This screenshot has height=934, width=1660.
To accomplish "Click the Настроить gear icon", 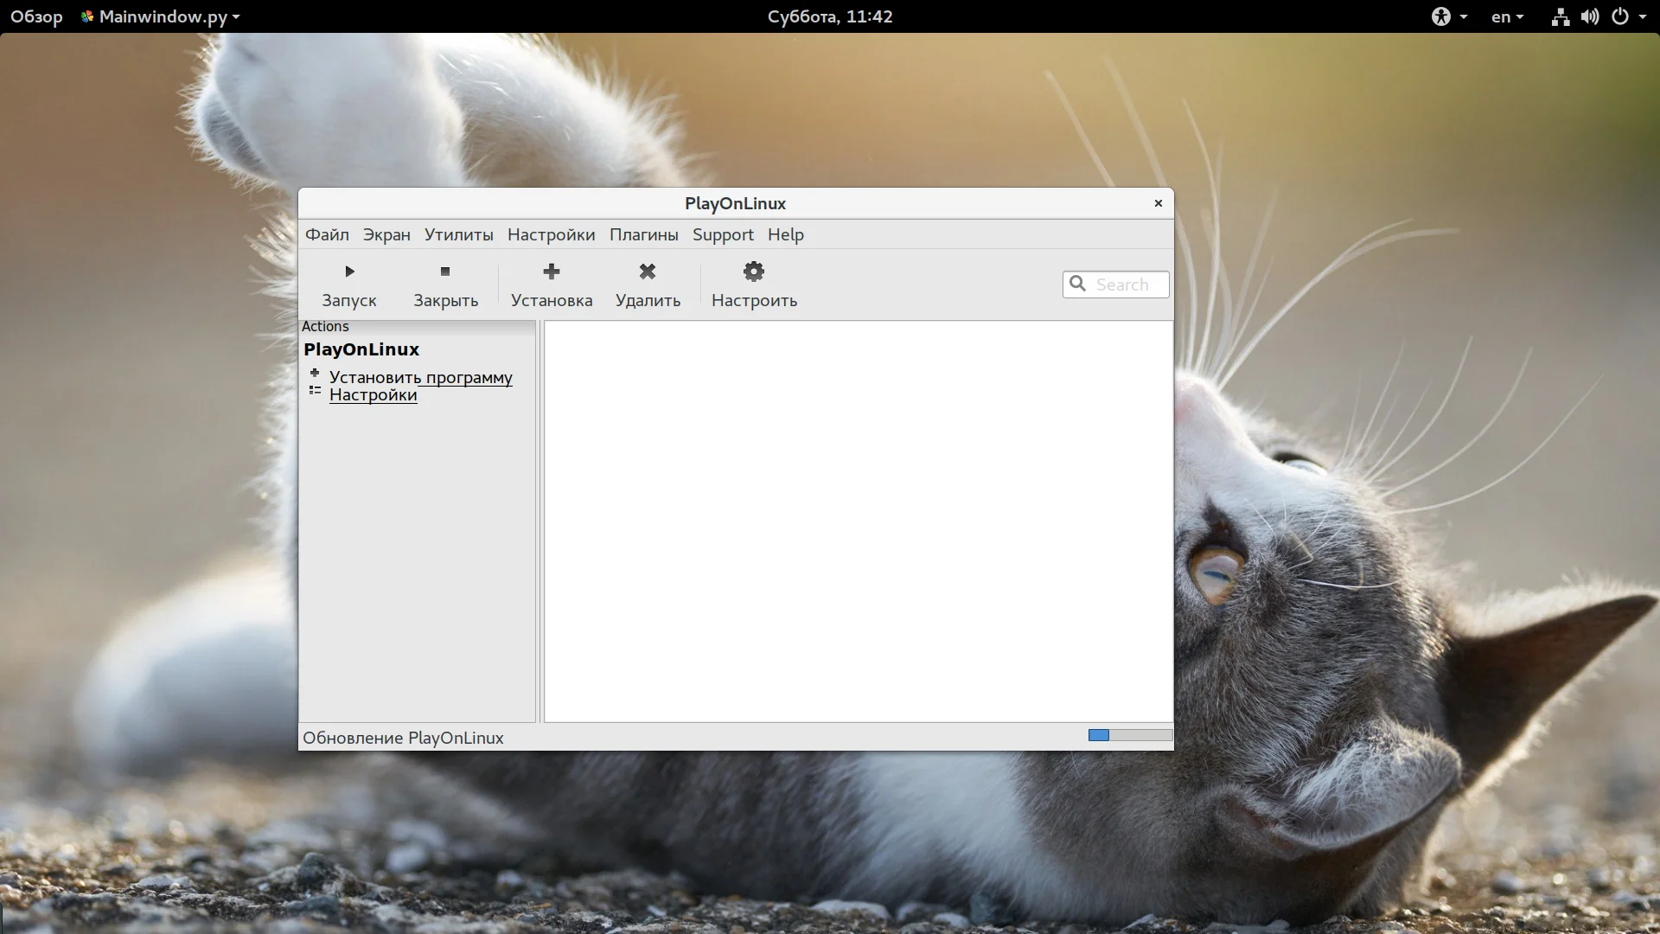I will pyautogui.click(x=754, y=272).
